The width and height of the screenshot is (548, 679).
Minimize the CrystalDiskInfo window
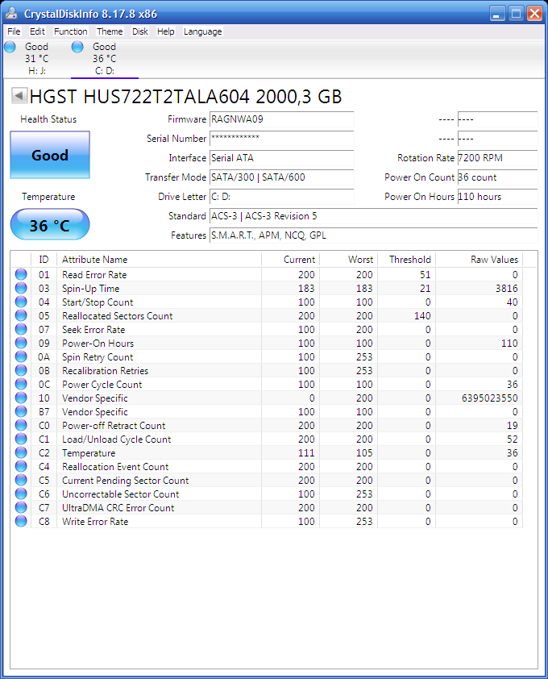[497, 14]
